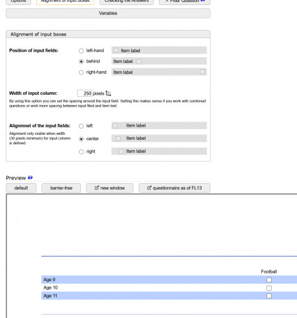Click the Age 10 row label
297x318 pixels.
[x=50, y=287]
